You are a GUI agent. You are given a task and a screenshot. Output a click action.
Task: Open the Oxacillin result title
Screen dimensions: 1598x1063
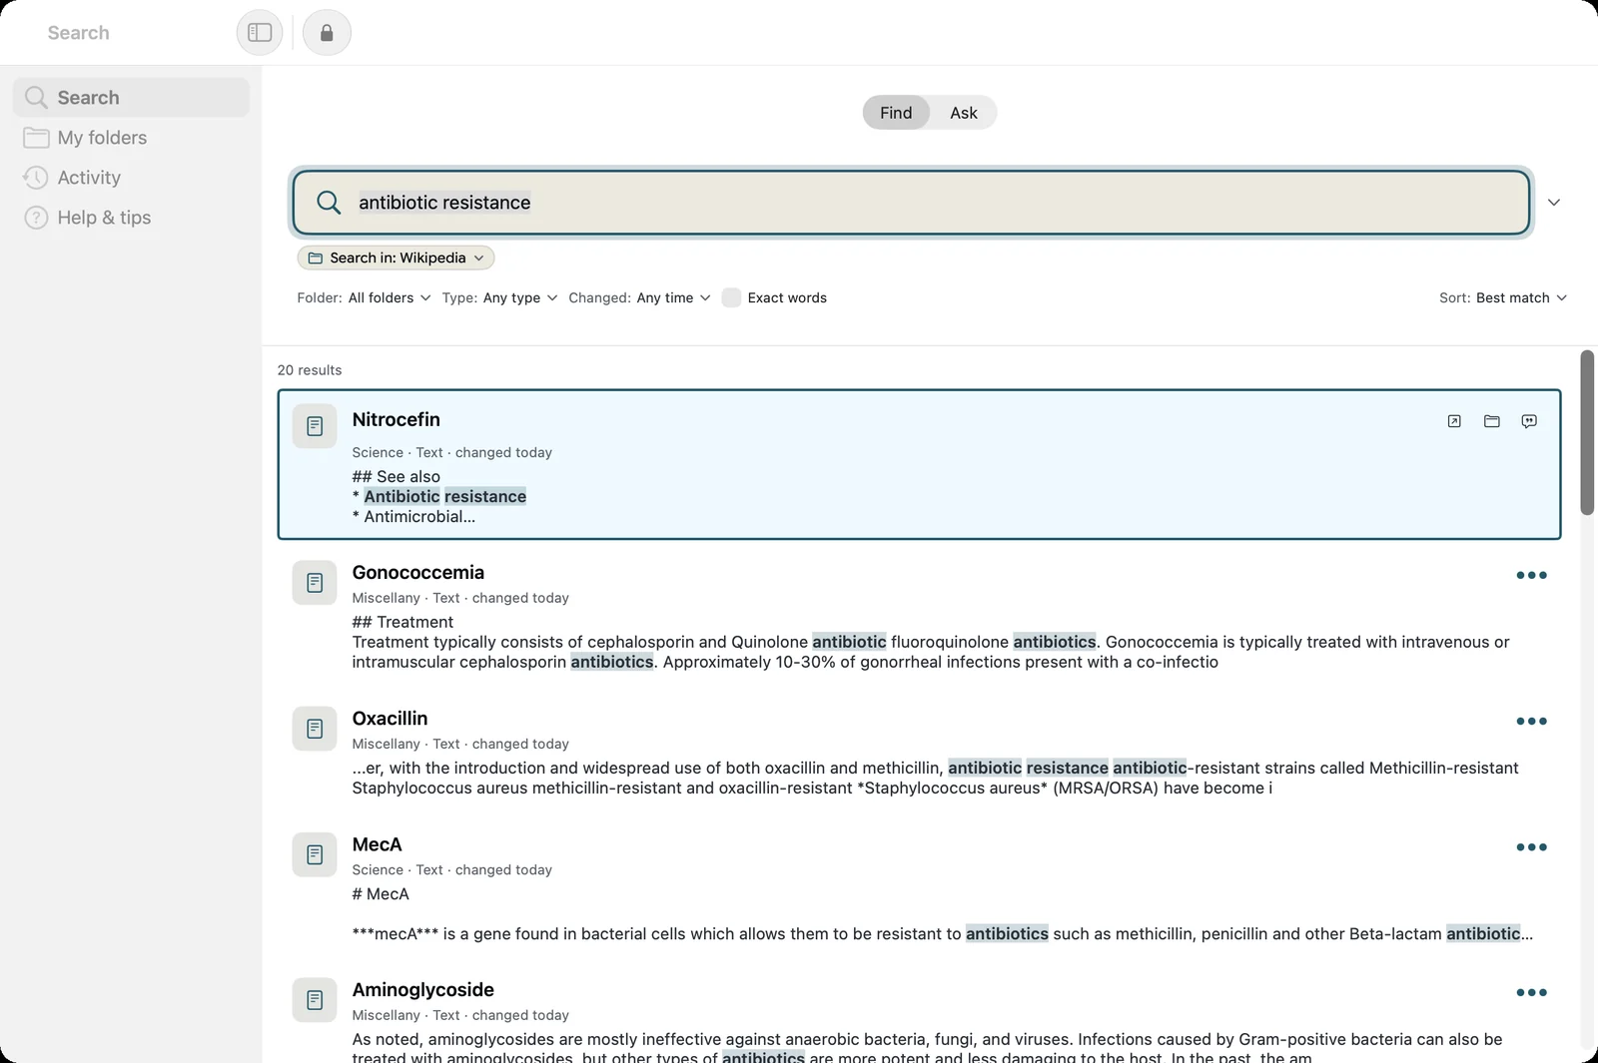(390, 719)
